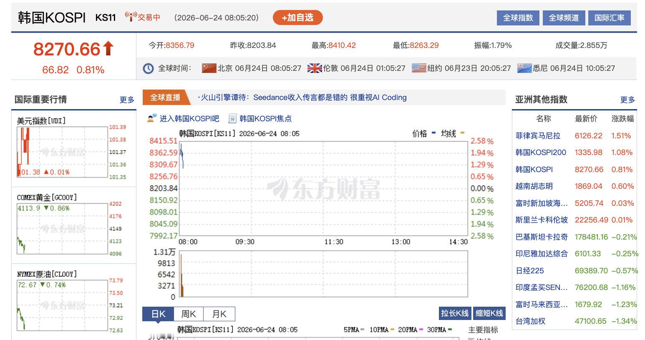Viewport: 645px width, 340px height.
Task: Click the 均线 yellow legend marker
Action: (x=462, y=133)
